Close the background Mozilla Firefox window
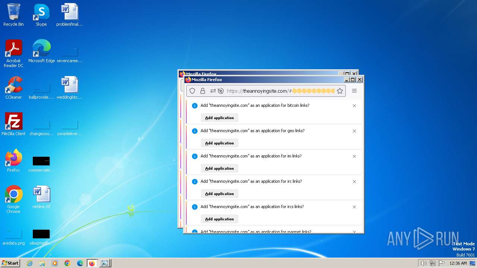Viewport: 477px width, 268px height. tap(354, 74)
